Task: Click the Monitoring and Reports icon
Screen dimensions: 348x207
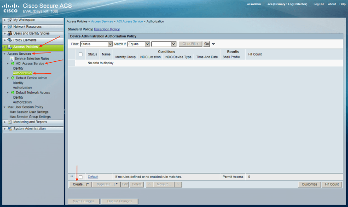Action: tap(10, 122)
